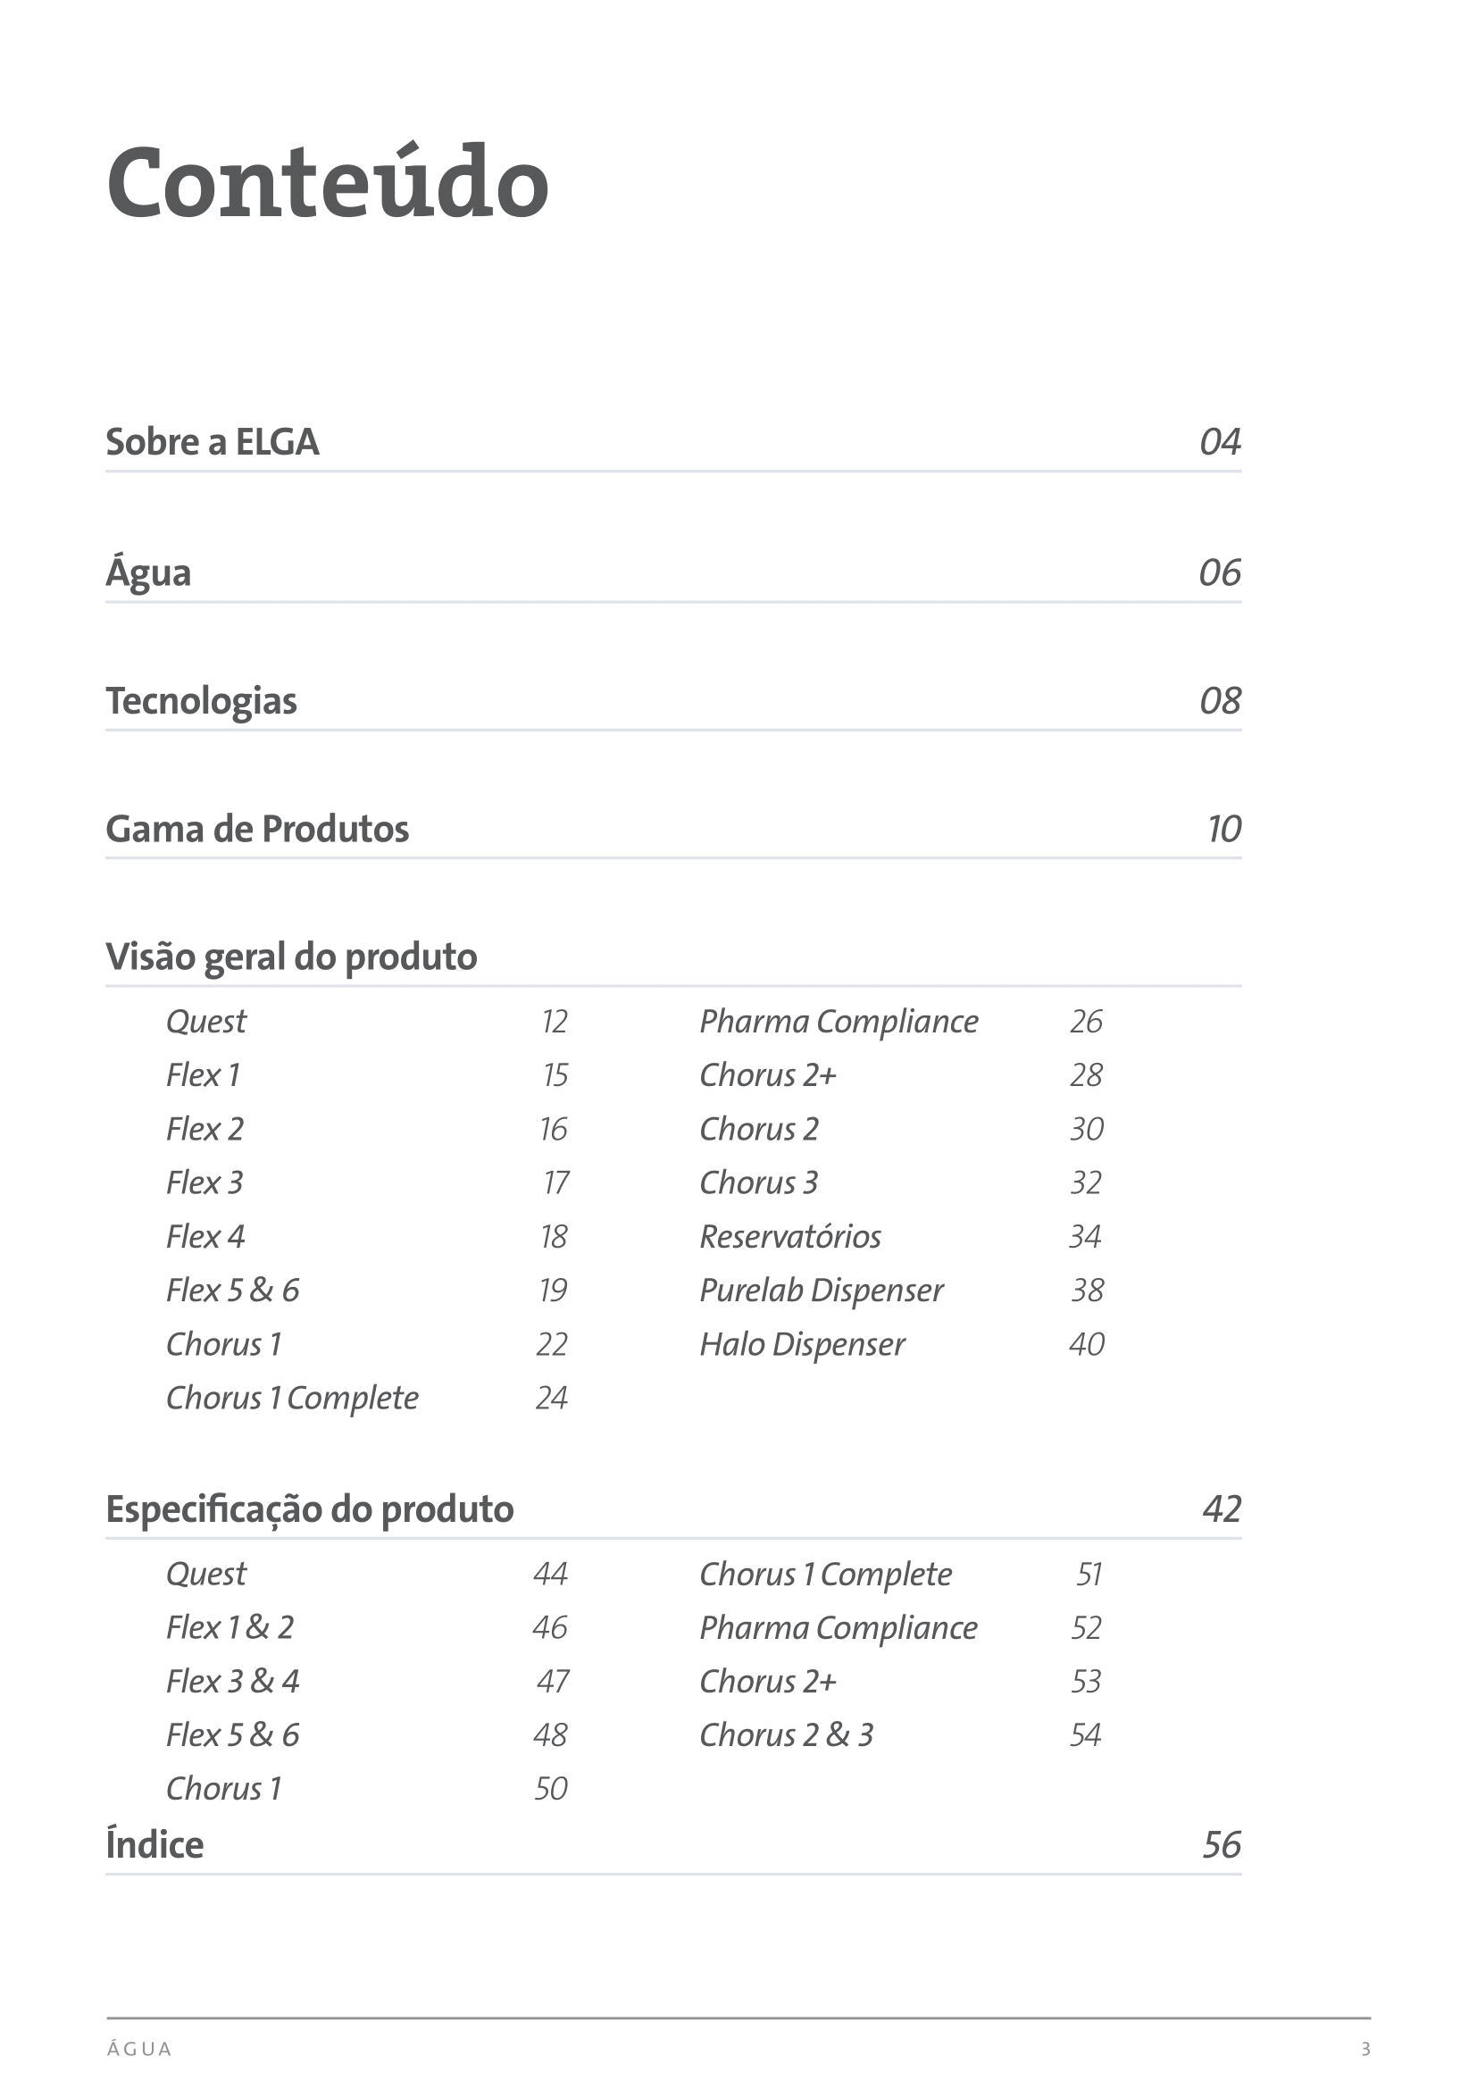Select the Flex 3 & 4 specification entry
Screen dimensions: 1477x2089
[366, 1682]
